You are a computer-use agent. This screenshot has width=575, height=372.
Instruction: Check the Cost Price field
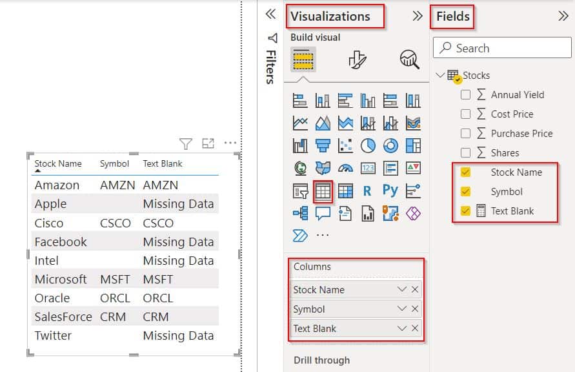(x=465, y=114)
